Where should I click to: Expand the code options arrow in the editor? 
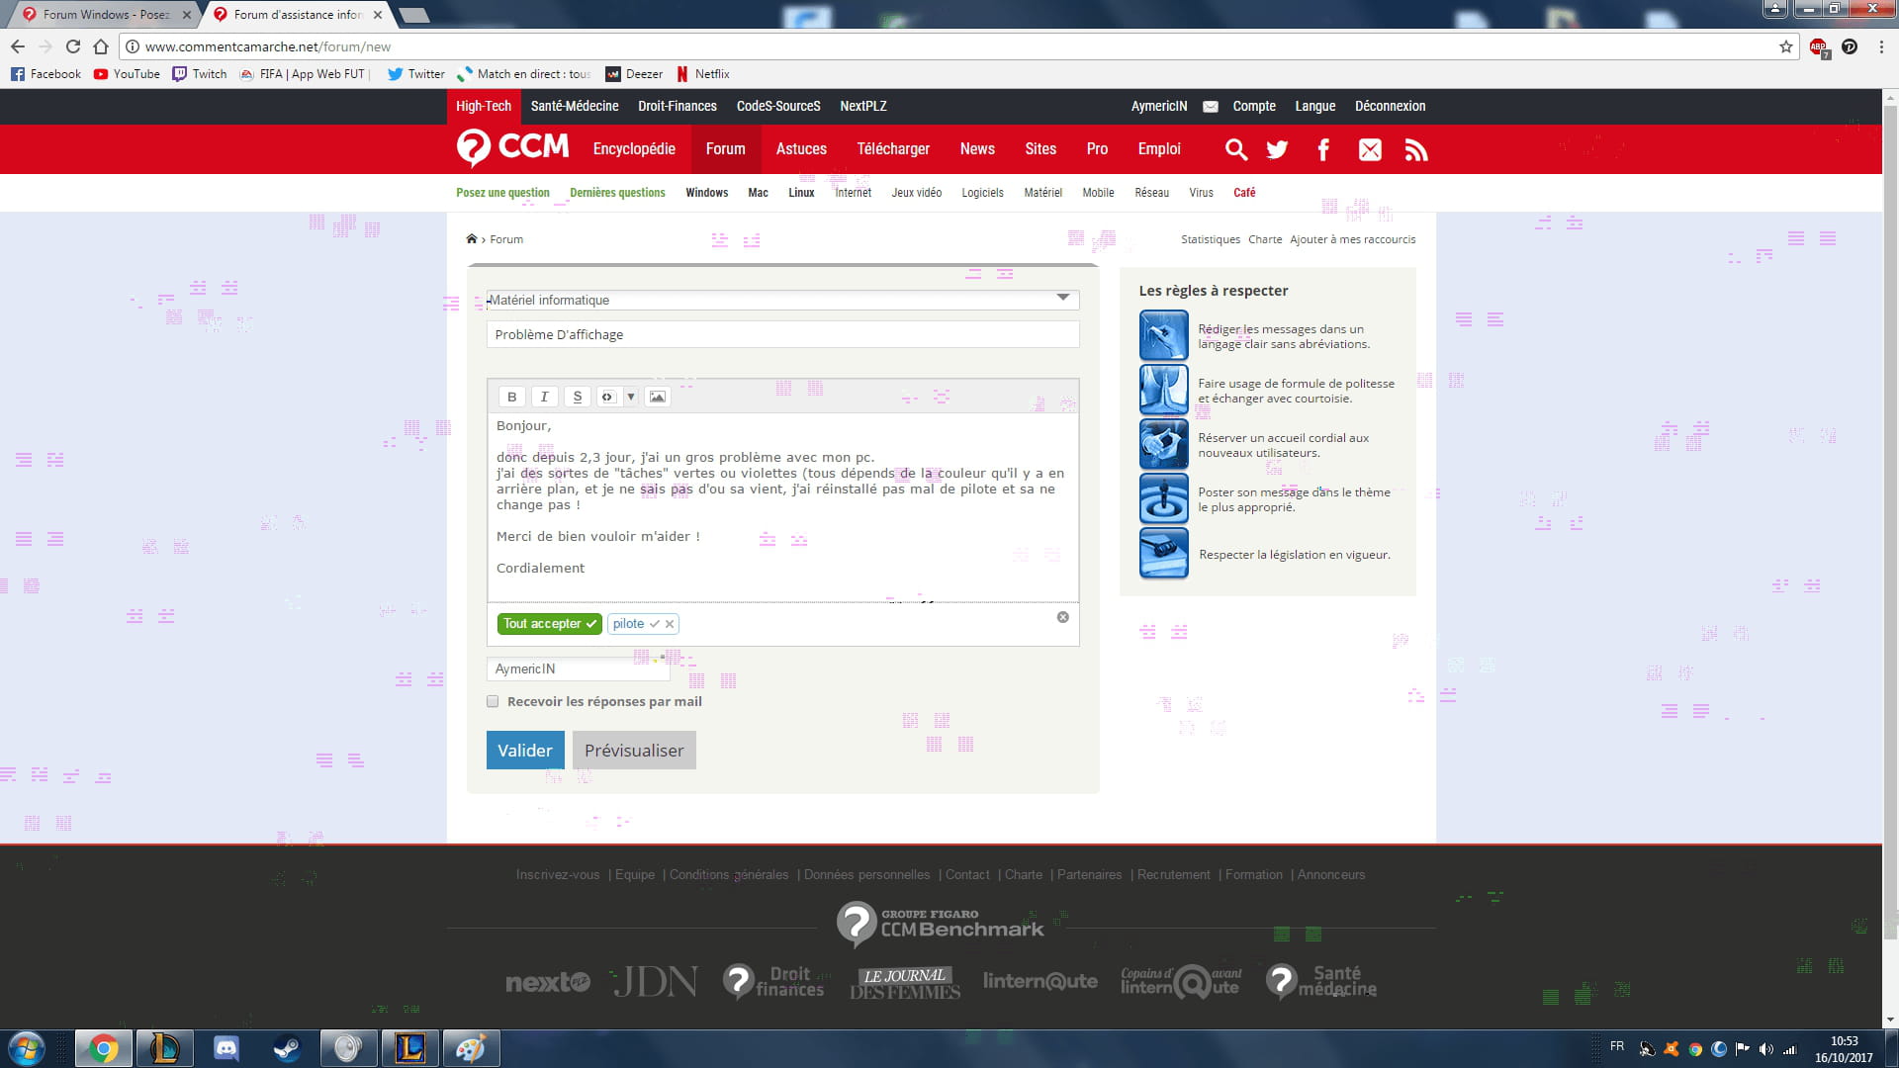tap(631, 397)
